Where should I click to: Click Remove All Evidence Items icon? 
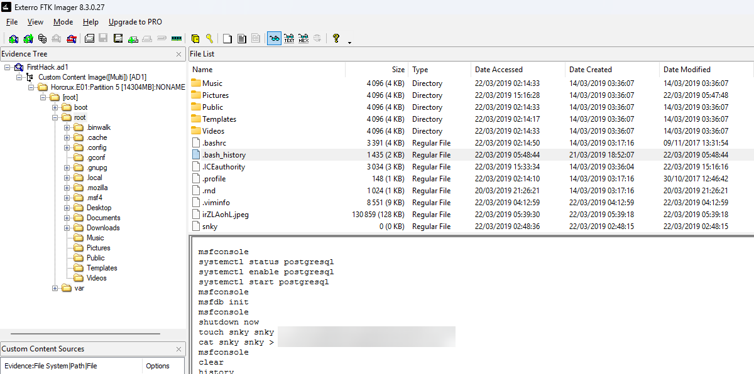pos(72,38)
